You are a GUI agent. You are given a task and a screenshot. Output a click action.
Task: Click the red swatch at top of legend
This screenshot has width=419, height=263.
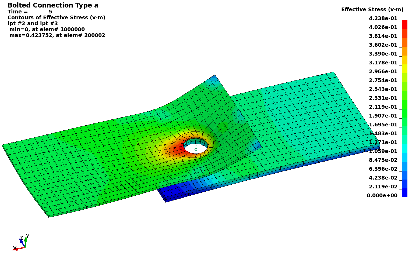[404, 24]
